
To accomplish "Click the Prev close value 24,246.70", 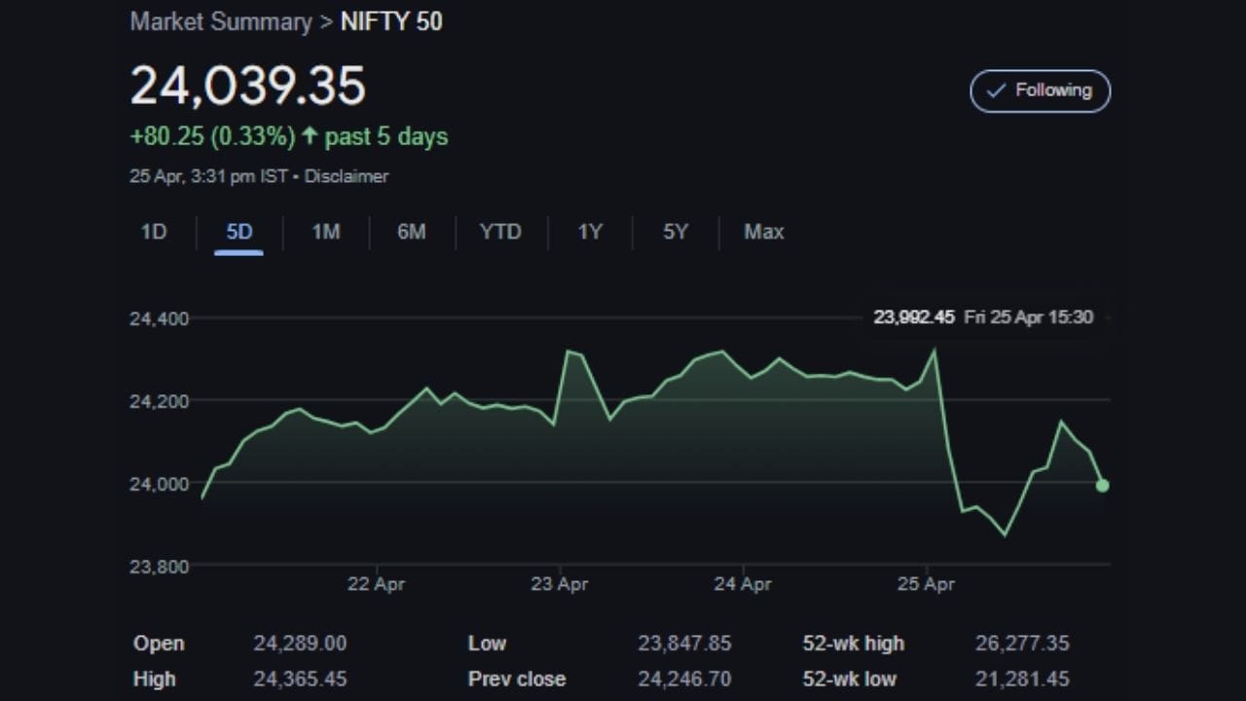I will coord(684,679).
